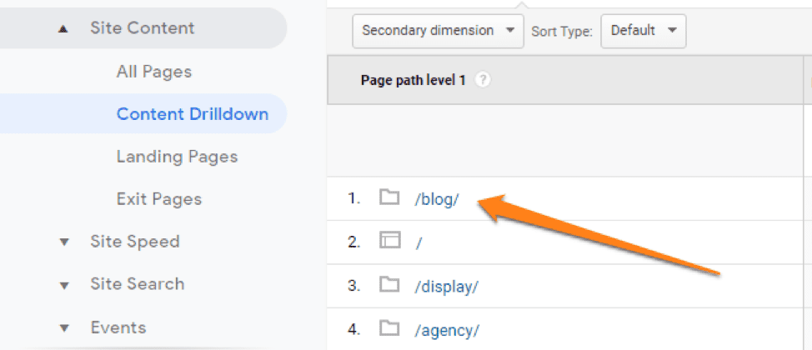The height and width of the screenshot is (350, 812).
Task: Click the folder icon beside /display/
Action: [x=389, y=285]
